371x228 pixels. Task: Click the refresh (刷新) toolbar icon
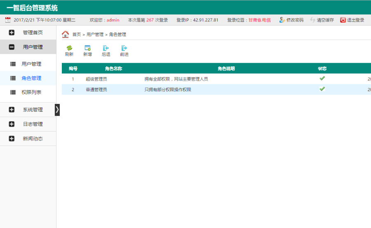(x=69, y=48)
